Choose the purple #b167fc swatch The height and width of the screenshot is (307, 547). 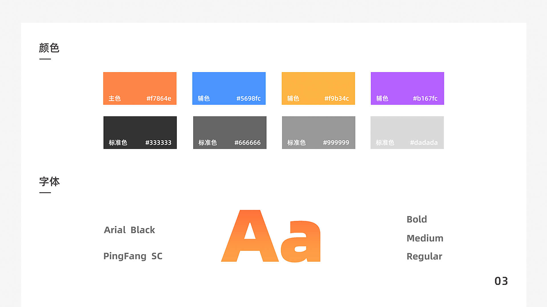407,85
